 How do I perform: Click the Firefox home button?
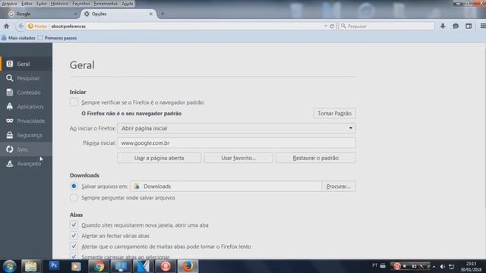coord(7,27)
